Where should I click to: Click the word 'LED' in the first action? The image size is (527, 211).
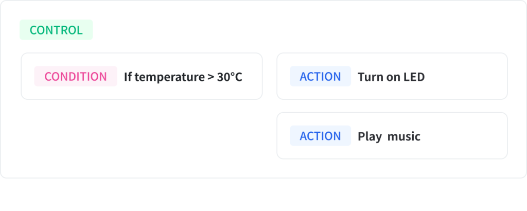coord(413,77)
